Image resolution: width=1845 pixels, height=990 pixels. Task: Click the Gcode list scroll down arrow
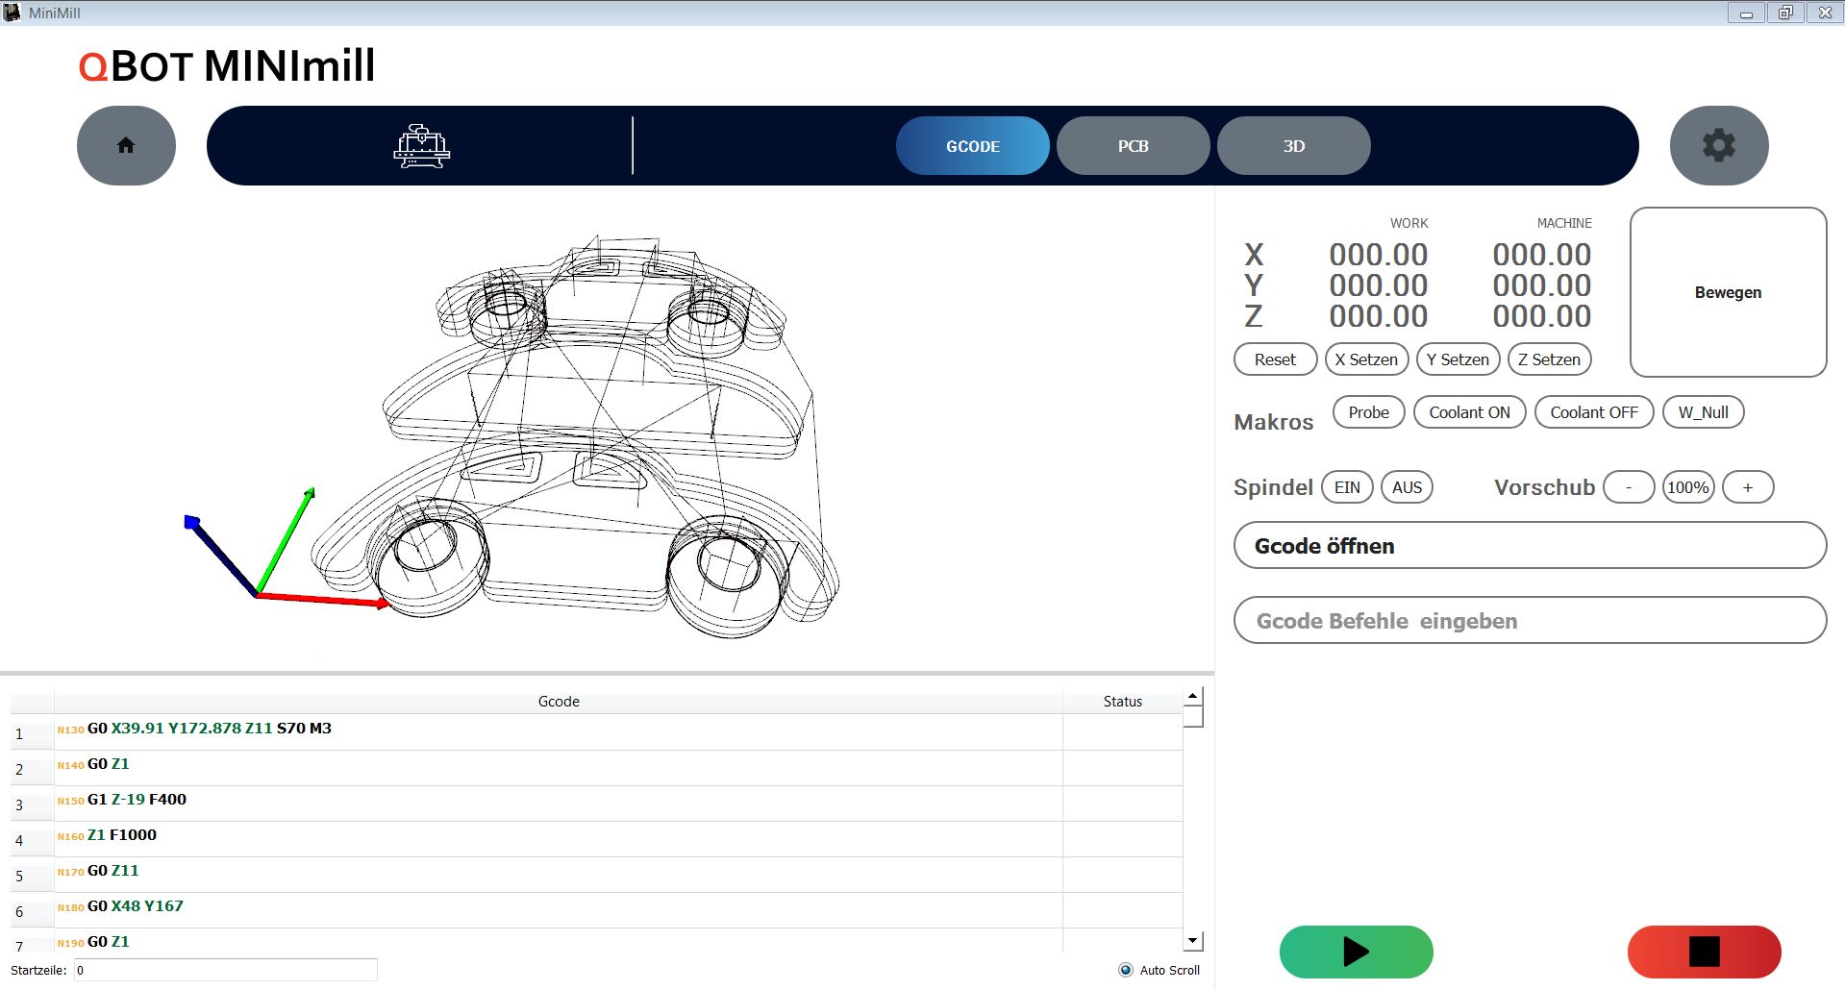click(1193, 941)
